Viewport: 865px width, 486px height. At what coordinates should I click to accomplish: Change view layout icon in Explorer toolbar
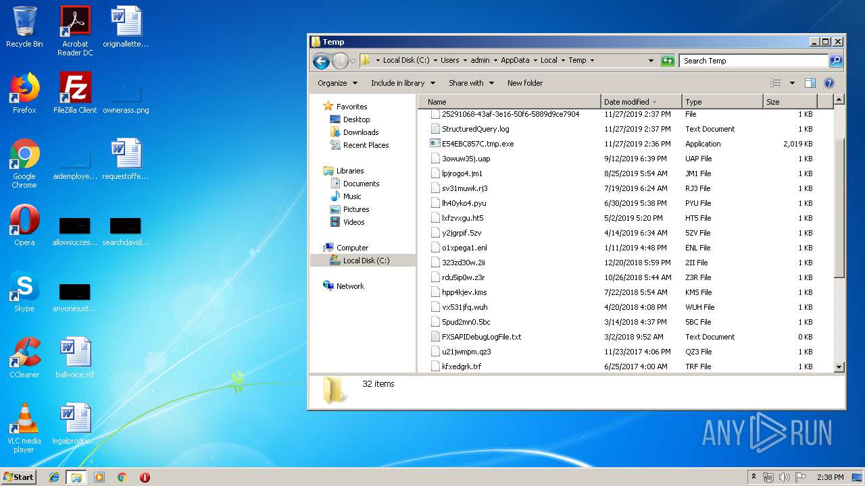[x=776, y=83]
